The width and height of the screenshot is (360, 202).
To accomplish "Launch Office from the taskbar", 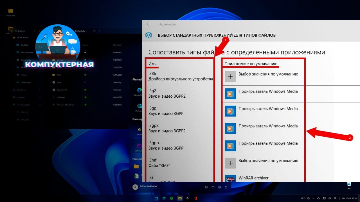I will pos(196,198).
